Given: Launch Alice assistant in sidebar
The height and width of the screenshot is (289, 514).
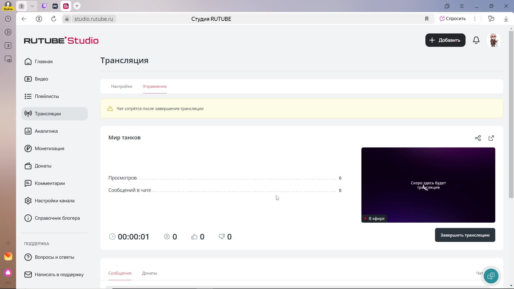Looking at the screenshot, I should tap(8, 273).
